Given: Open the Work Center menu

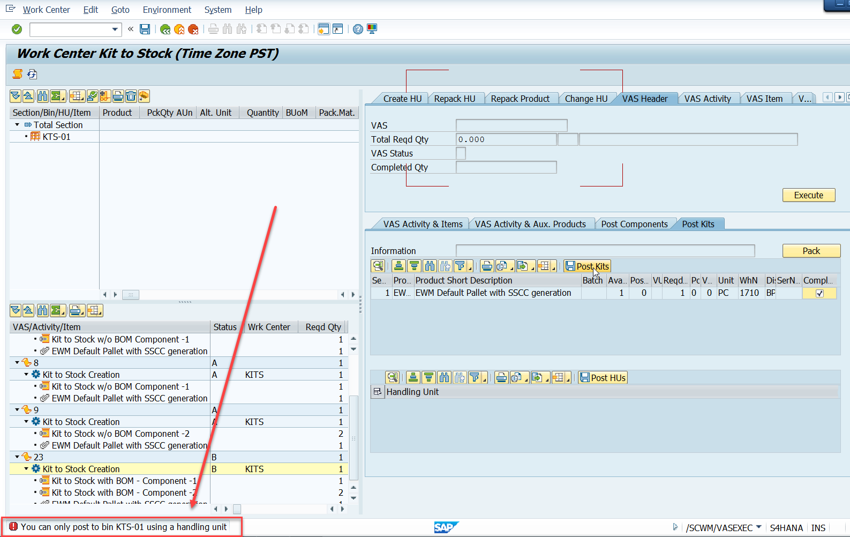Looking at the screenshot, I should pos(46,10).
